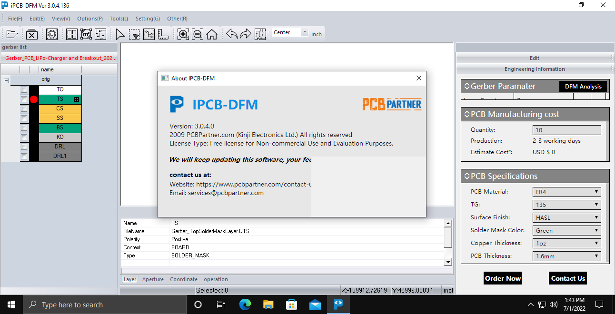Click the Quantity input field
This screenshot has height=314, width=615.
point(566,130)
